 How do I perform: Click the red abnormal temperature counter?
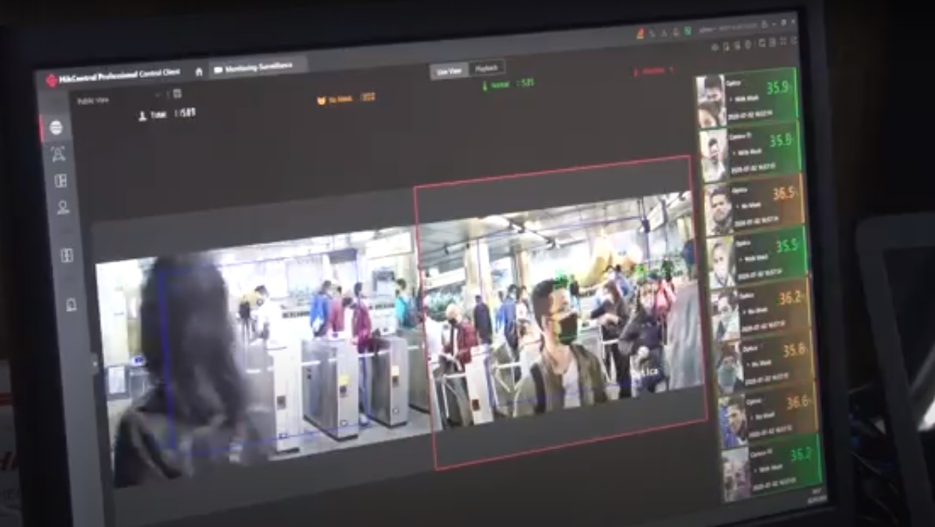tap(654, 70)
